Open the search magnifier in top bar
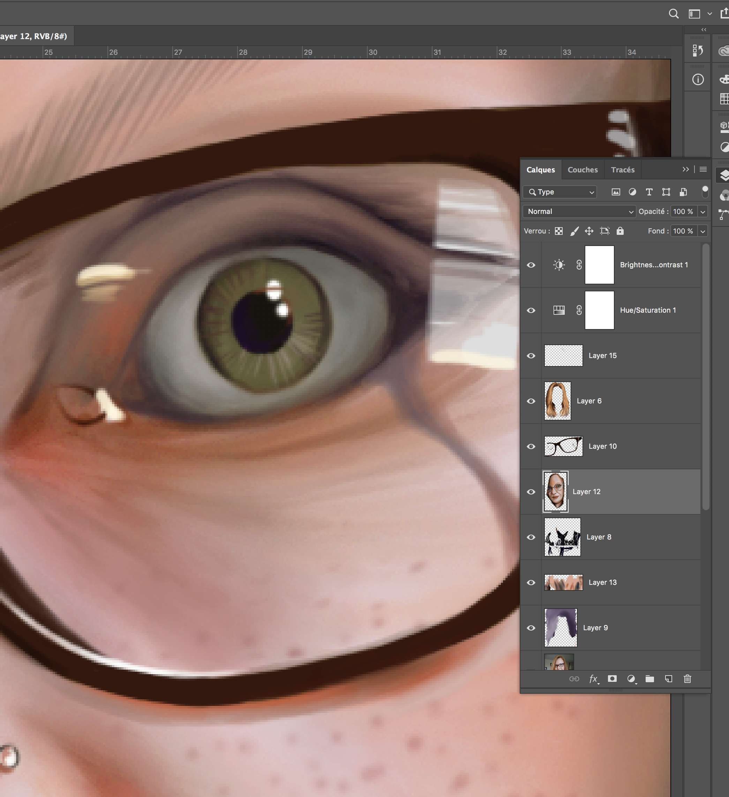Screen dimensions: 729x797 tap(673, 14)
